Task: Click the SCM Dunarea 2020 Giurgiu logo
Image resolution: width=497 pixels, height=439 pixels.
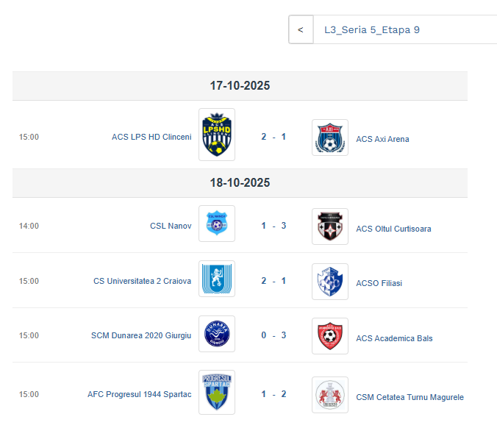Action: point(217,333)
